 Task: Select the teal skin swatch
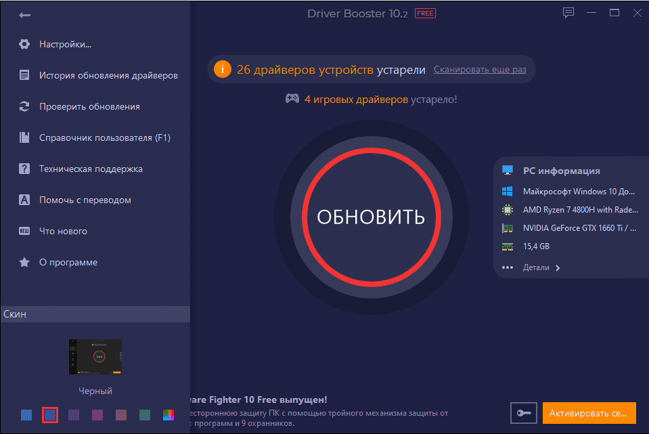coord(144,414)
